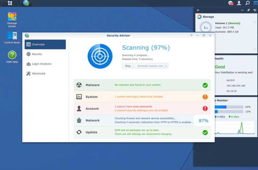Viewport: 258px width, 170px height.
Task: Click the 42% usage bar in Monitor
Action: [x=229, y=107]
